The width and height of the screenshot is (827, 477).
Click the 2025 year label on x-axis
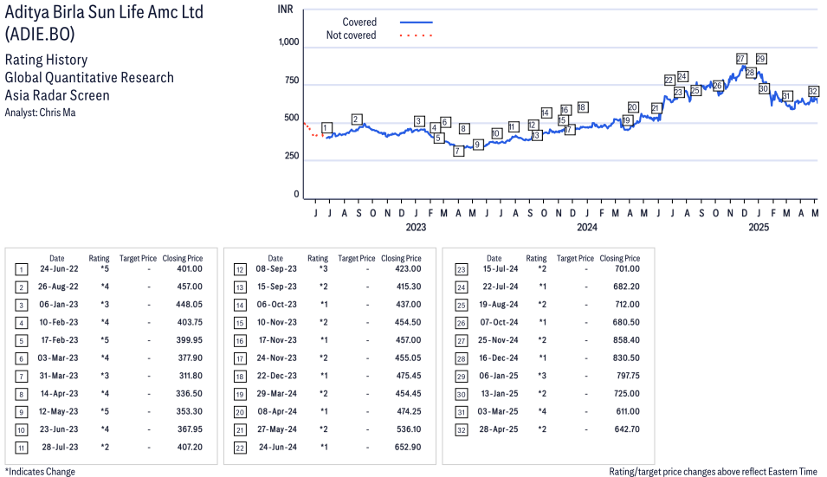click(x=759, y=227)
